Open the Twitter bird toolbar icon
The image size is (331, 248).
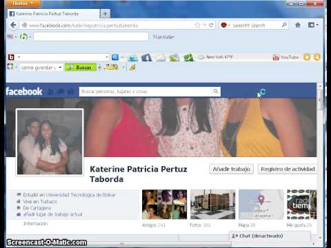(132, 58)
